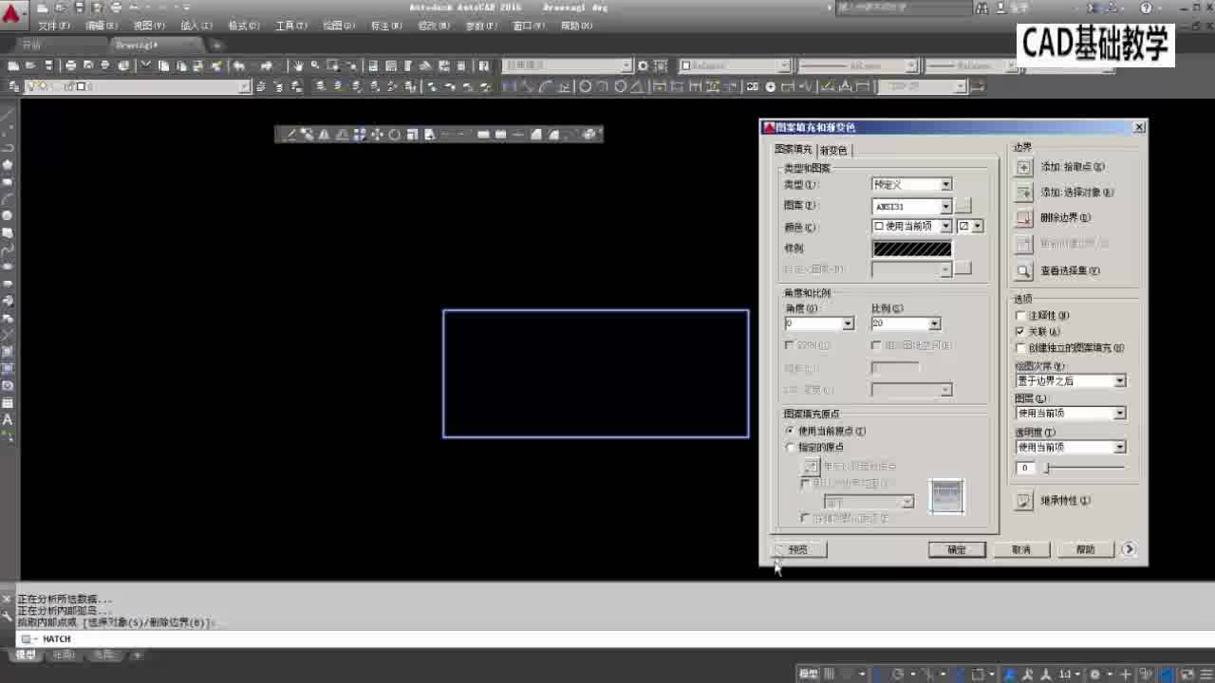Open the View Selections tool

1023,270
